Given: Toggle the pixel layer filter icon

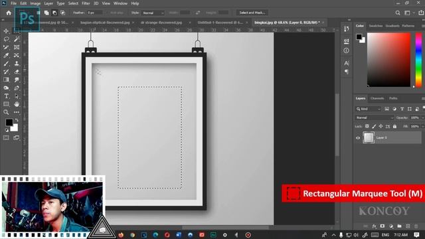Looking at the screenshot, I should [x=386, y=109].
